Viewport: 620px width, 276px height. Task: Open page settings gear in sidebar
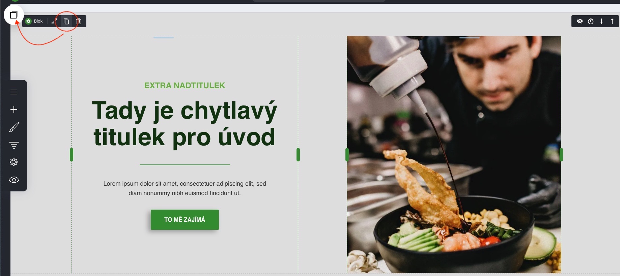(14, 162)
